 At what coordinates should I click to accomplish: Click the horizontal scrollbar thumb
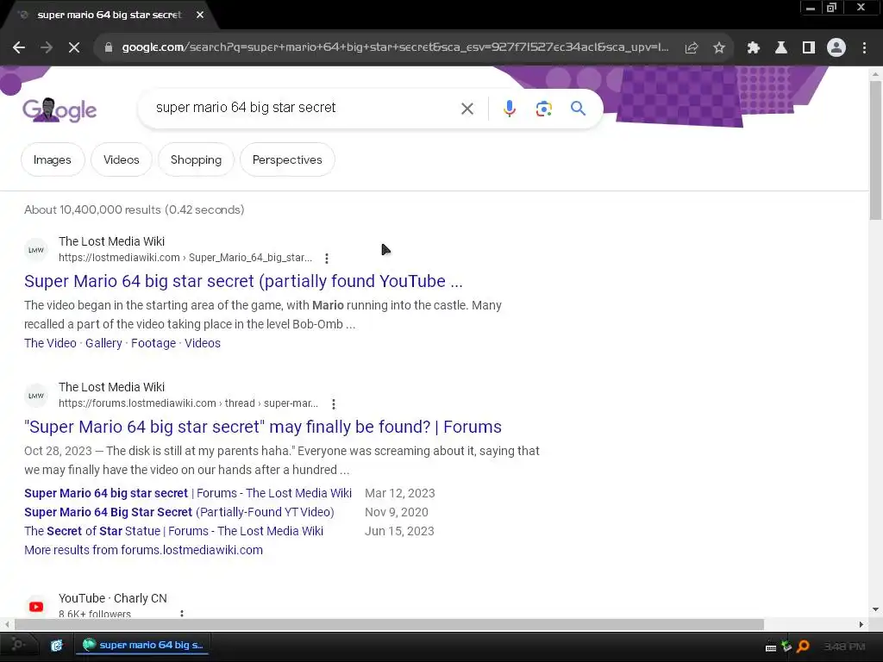(x=389, y=624)
